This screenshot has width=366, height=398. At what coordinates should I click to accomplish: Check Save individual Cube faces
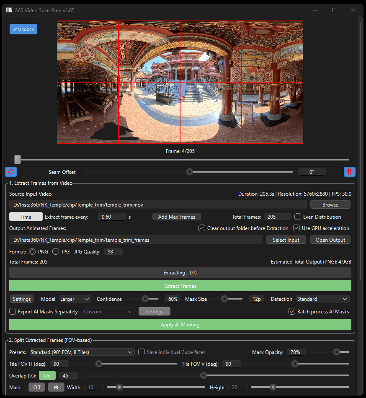tap(142, 352)
